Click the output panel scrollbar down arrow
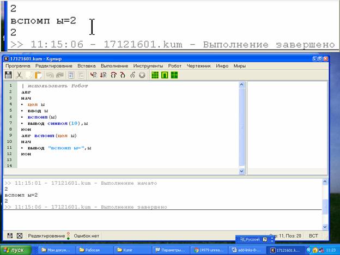340x255 pixels. coord(325,227)
